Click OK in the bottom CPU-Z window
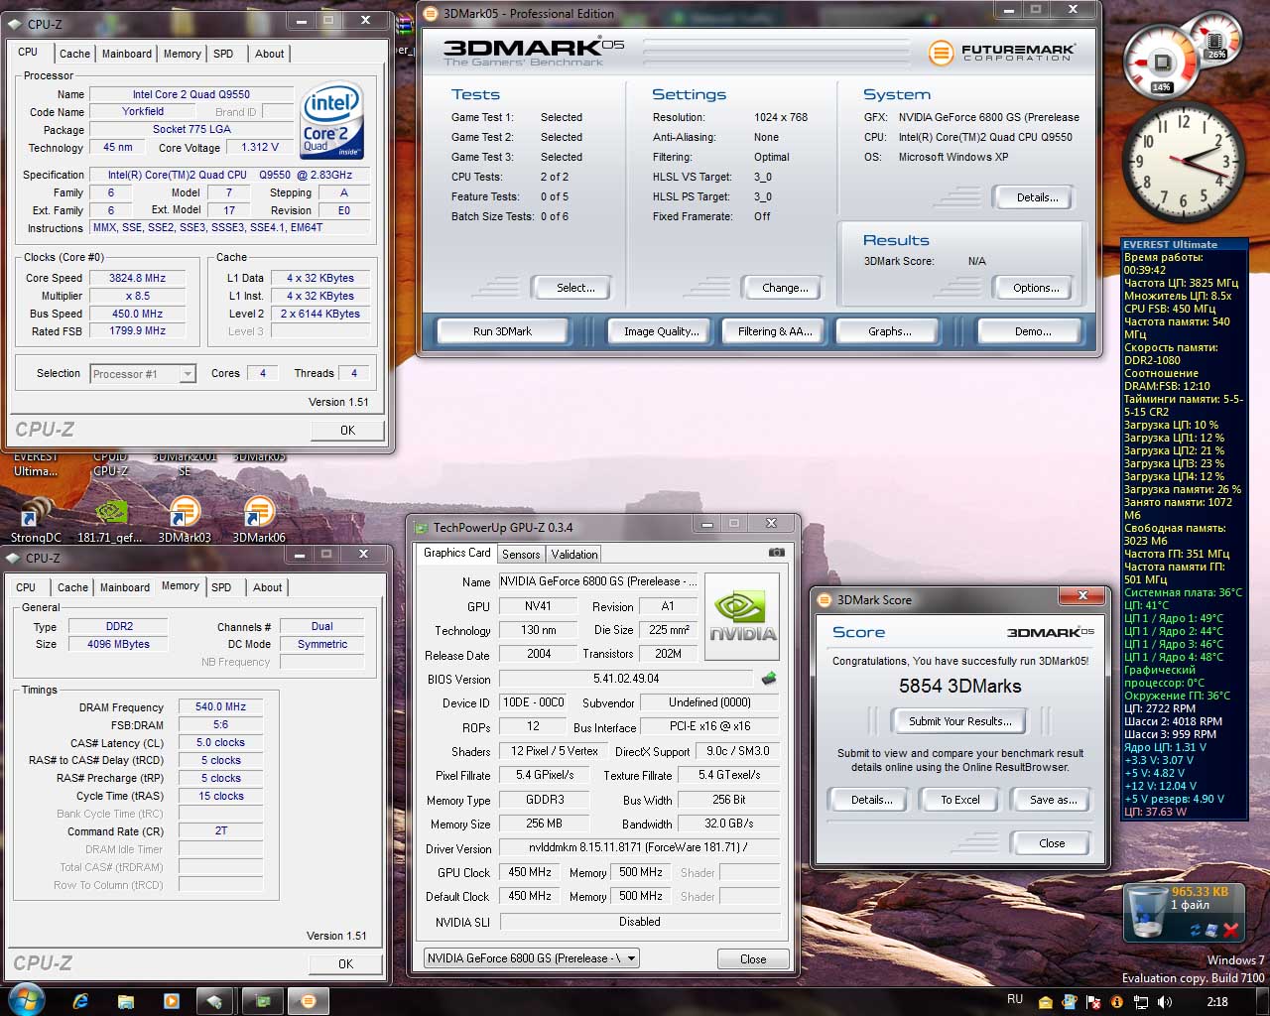The image size is (1270, 1016). (x=345, y=963)
